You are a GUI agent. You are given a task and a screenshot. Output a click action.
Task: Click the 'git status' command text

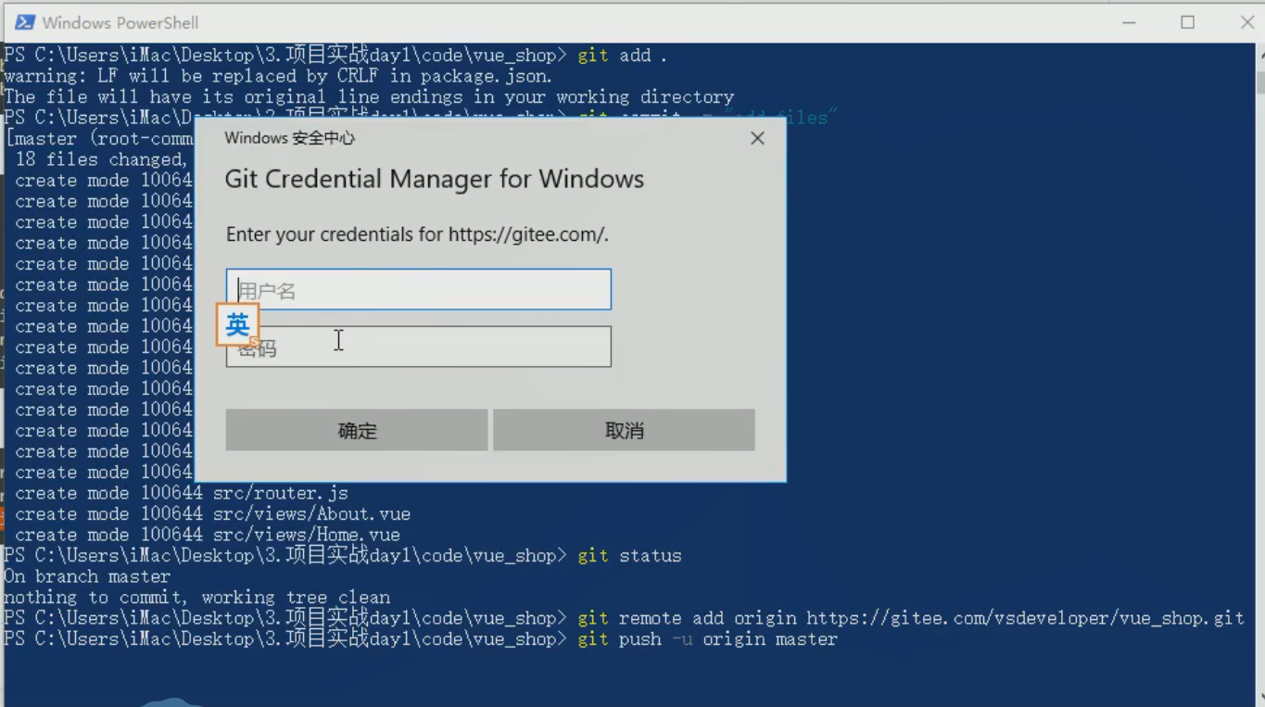pyautogui.click(x=629, y=556)
